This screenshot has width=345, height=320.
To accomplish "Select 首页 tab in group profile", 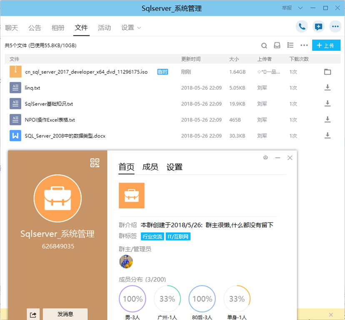I will 126,167.
